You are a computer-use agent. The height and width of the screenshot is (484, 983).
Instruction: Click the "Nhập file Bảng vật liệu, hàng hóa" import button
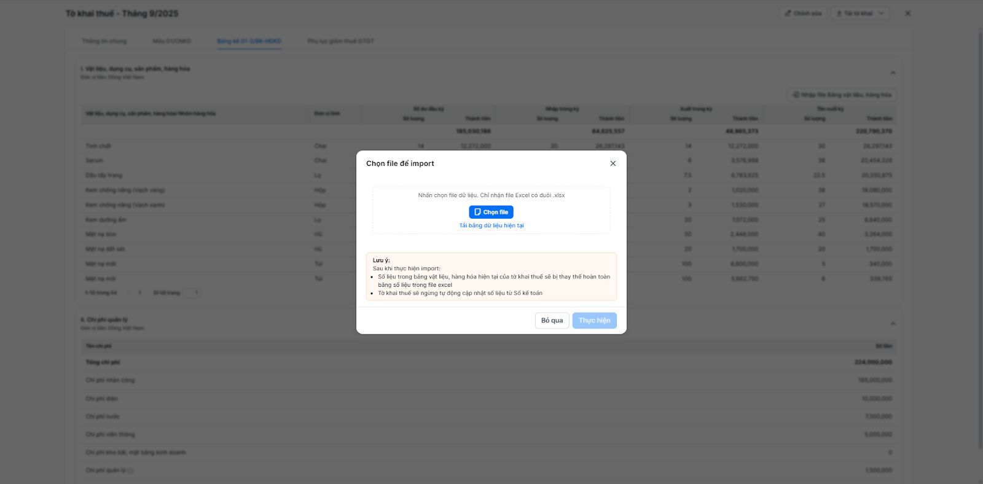(842, 95)
